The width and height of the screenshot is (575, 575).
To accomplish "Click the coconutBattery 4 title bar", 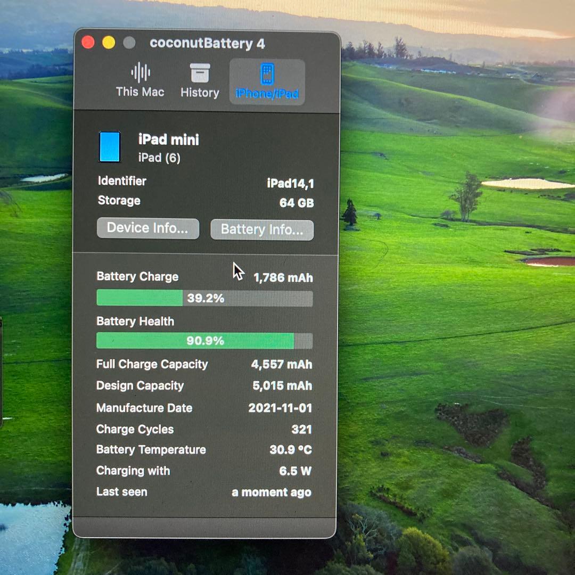I will tap(208, 44).
